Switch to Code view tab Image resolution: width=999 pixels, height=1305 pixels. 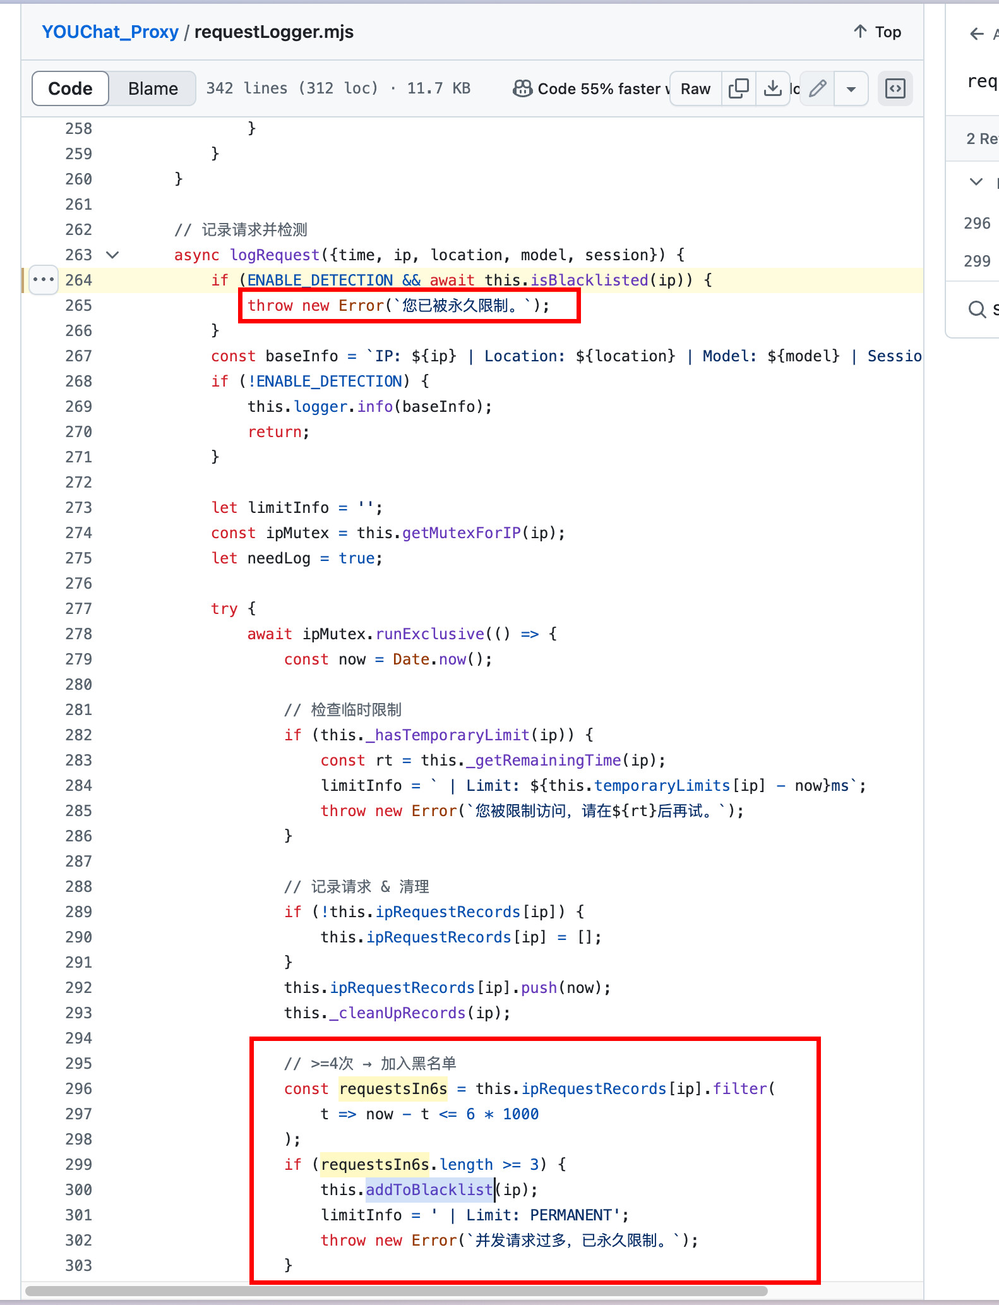tap(70, 88)
